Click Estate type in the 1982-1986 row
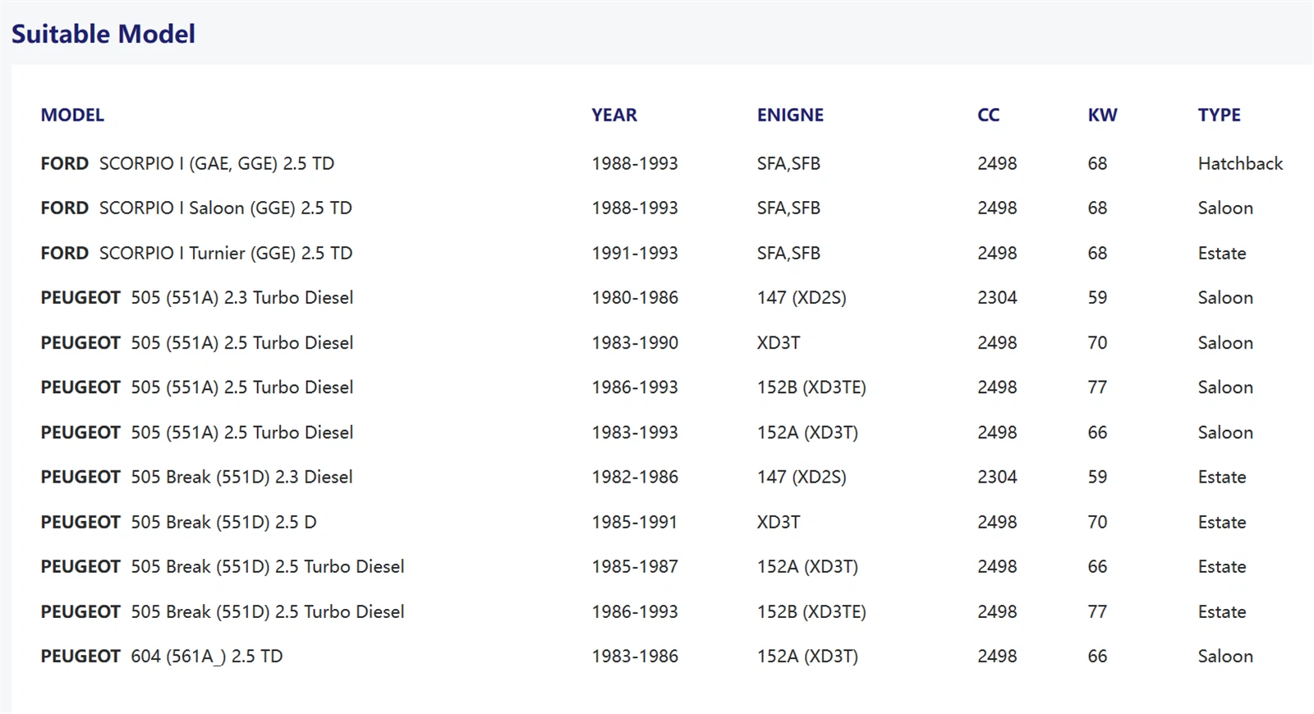The height and width of the screenshot is (714, 1314). pyautogui.click(x=1222, y=477)
